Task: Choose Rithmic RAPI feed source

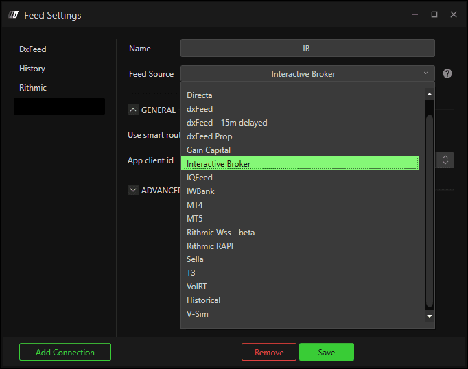Action: tap(300, 246)
